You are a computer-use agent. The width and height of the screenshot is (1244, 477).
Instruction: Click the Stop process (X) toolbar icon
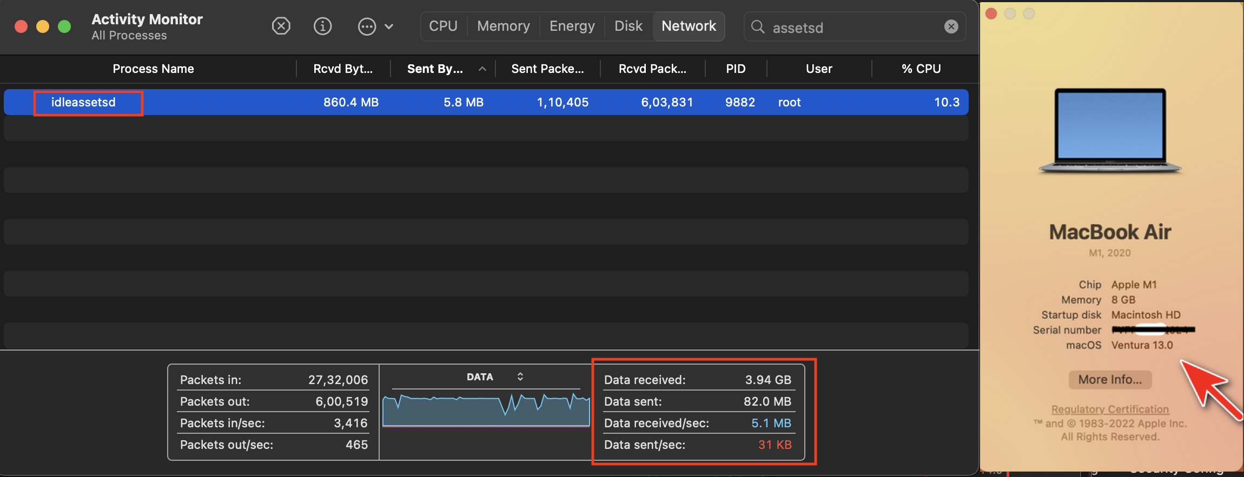[281, 26]
